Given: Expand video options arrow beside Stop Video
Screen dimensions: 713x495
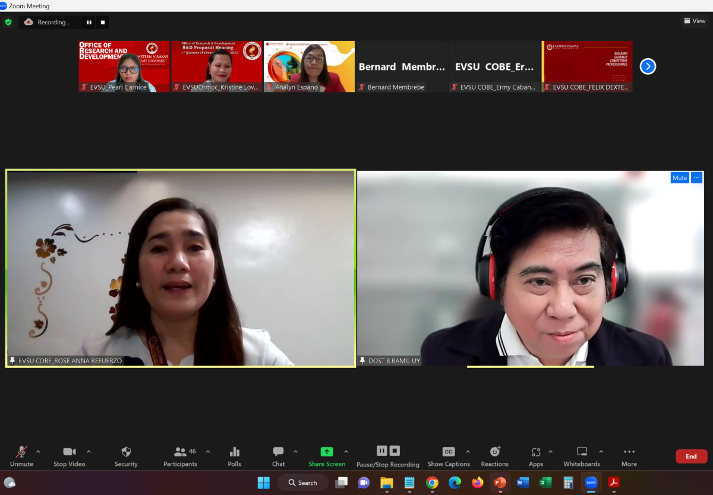Looking at the screenshot, I should [89, 452].
